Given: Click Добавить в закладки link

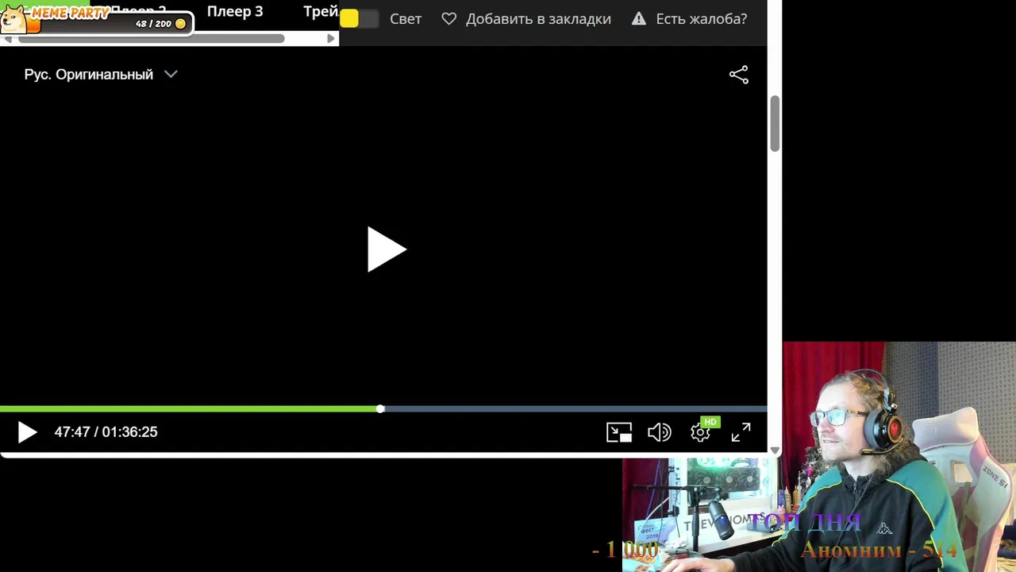Looking at the screenshot, I should click(538, 18).
